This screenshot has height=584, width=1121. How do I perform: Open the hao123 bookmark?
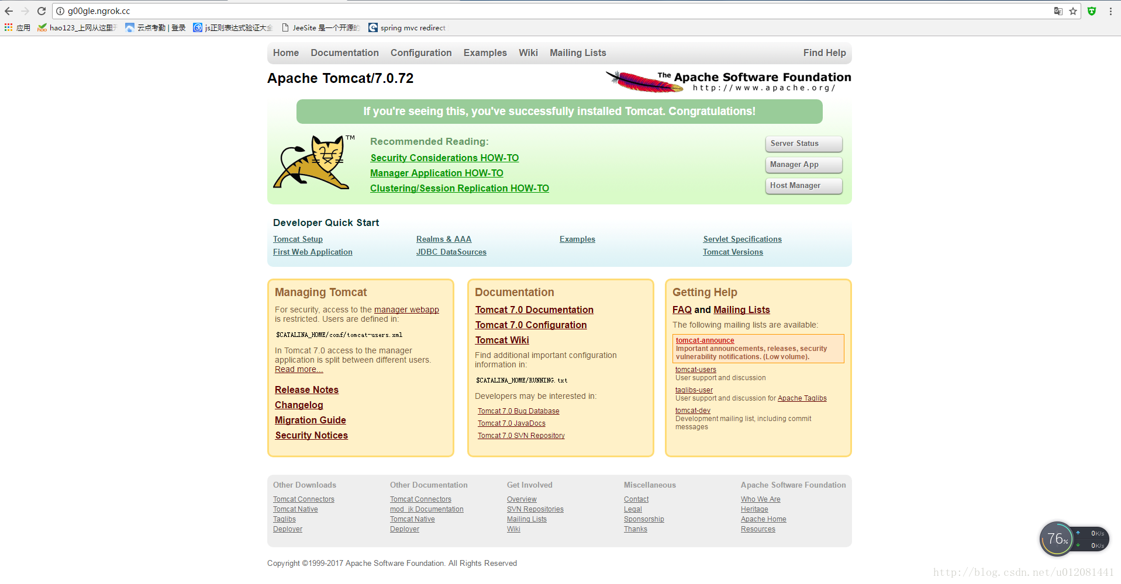[x=77, y=27]
